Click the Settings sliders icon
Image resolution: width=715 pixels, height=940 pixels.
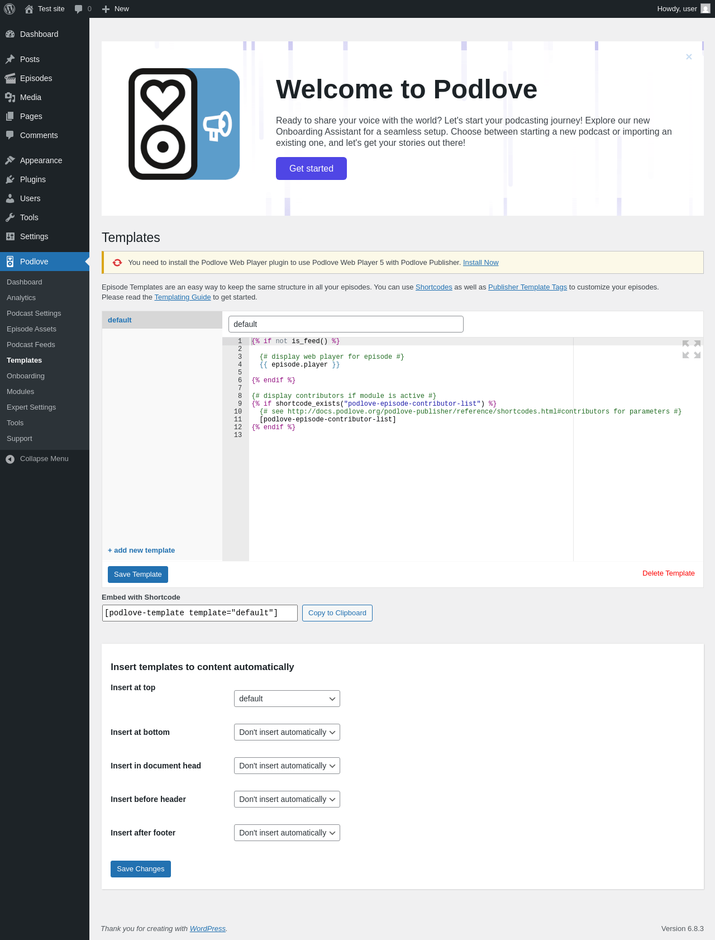10,236
